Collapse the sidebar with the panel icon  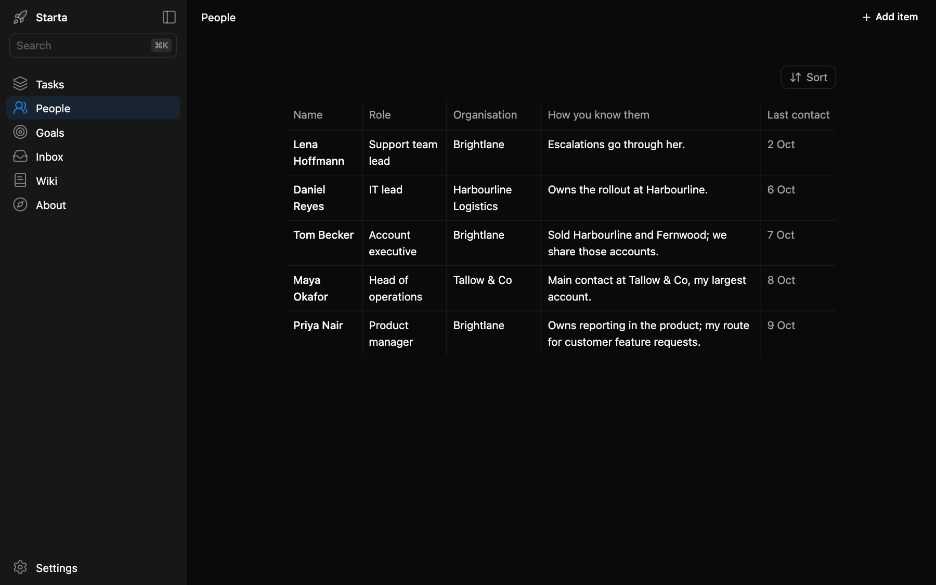coord(169,17)
